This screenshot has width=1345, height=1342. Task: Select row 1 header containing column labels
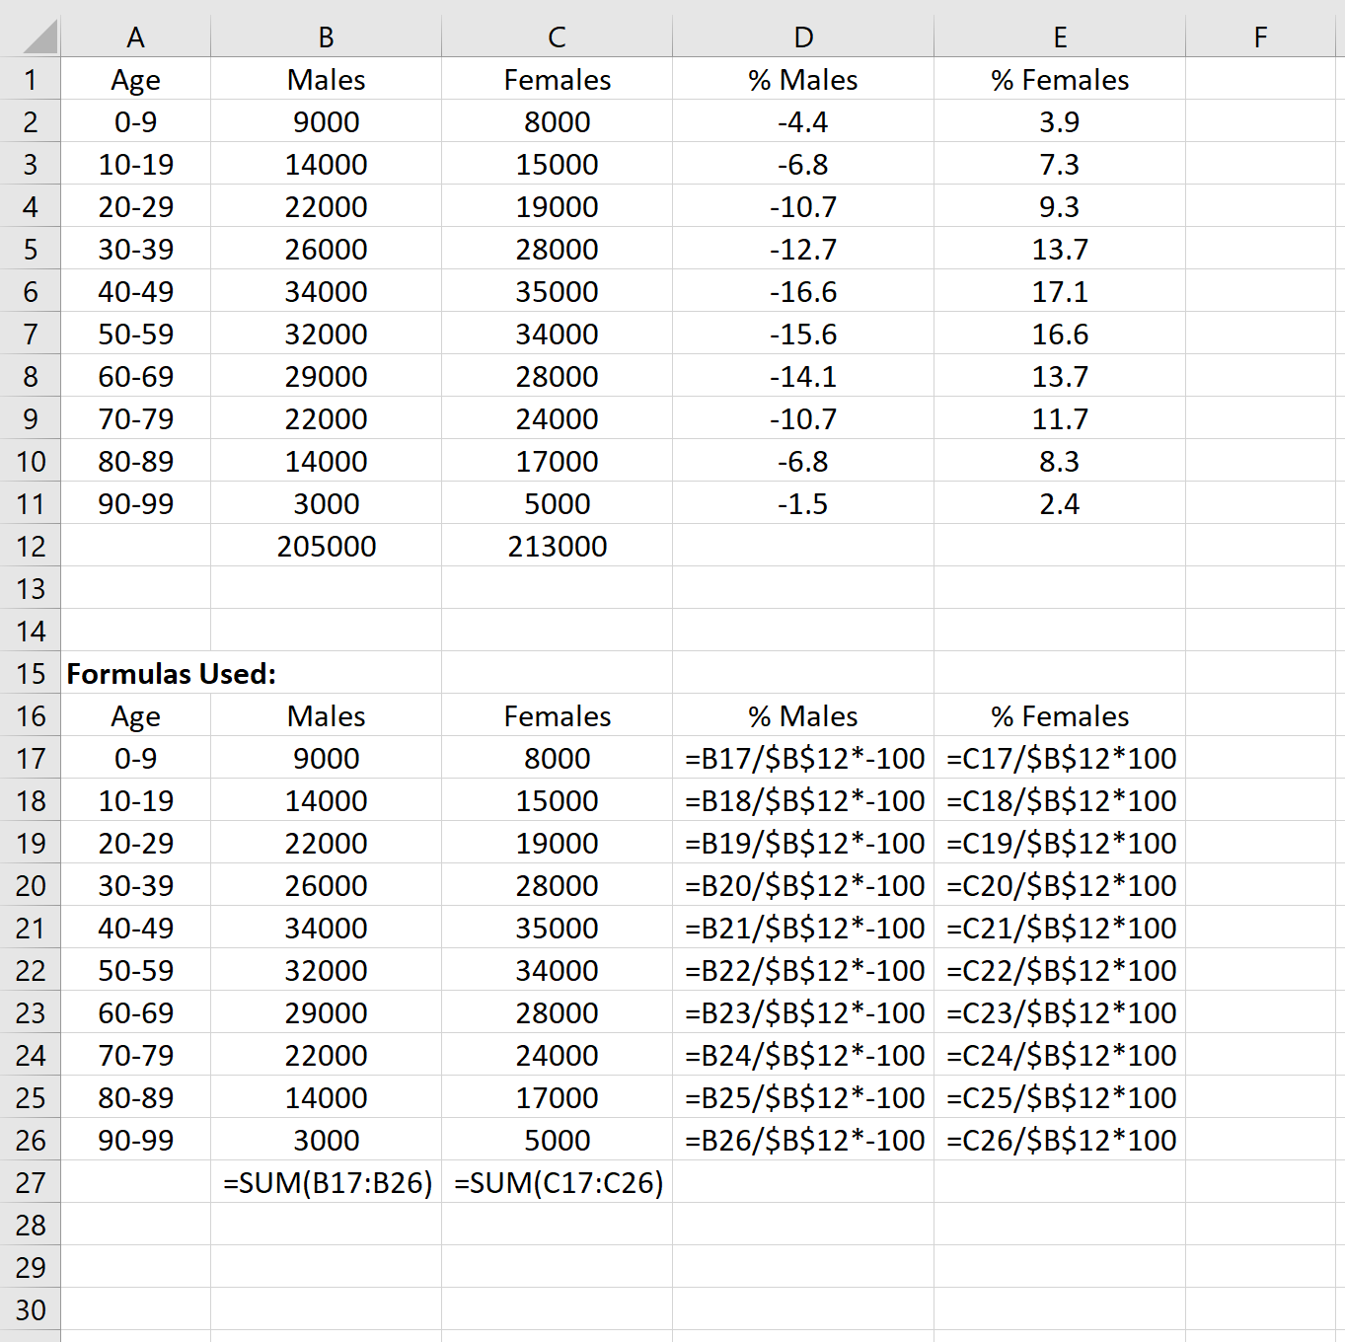pyautogui.click(x=31, y=80)
